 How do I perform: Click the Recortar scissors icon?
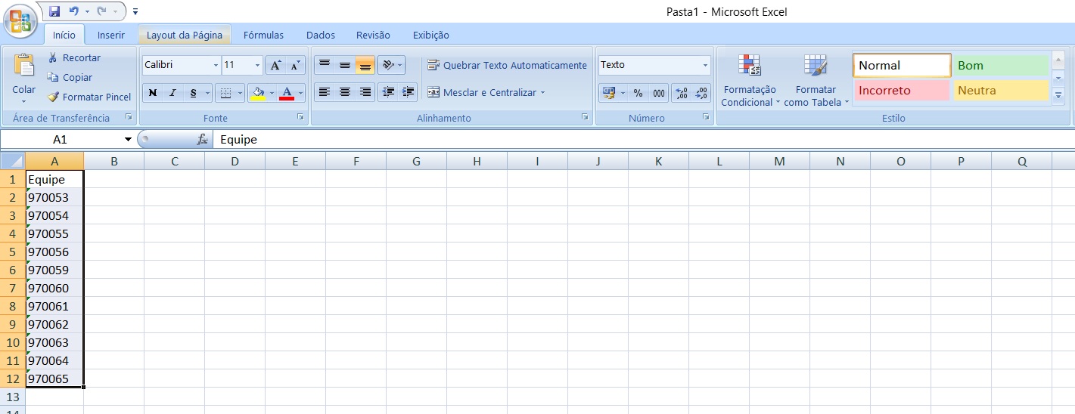coord(53,58)
